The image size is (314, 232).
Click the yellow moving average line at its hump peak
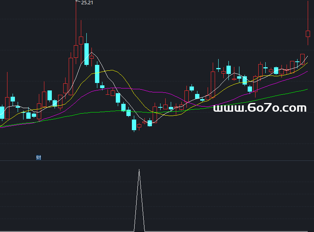(x=113, y=70)
